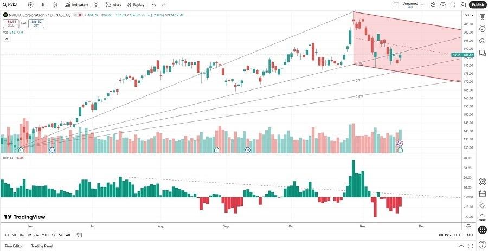Toggle ADJ adjusted data setting
Image resolution: width=488 pixels, height=251 pixels.
tap(470, 235)
